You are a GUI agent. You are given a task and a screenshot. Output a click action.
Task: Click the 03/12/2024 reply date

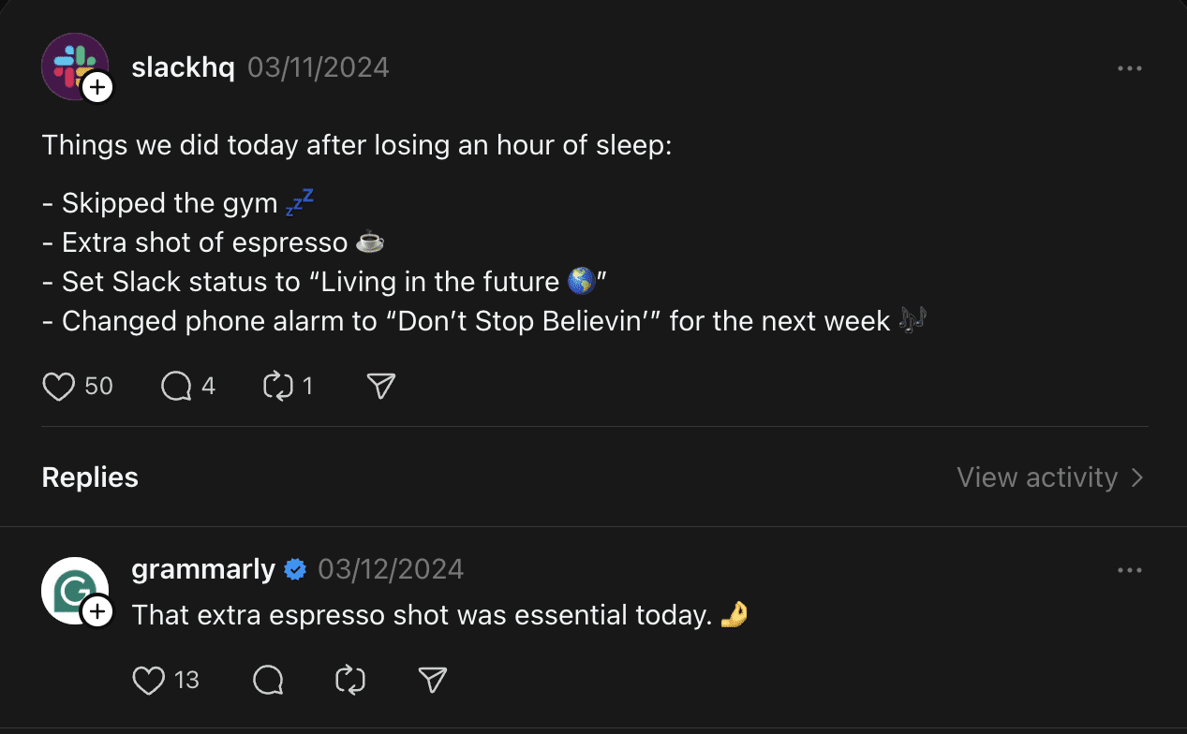tap(391, 569)
